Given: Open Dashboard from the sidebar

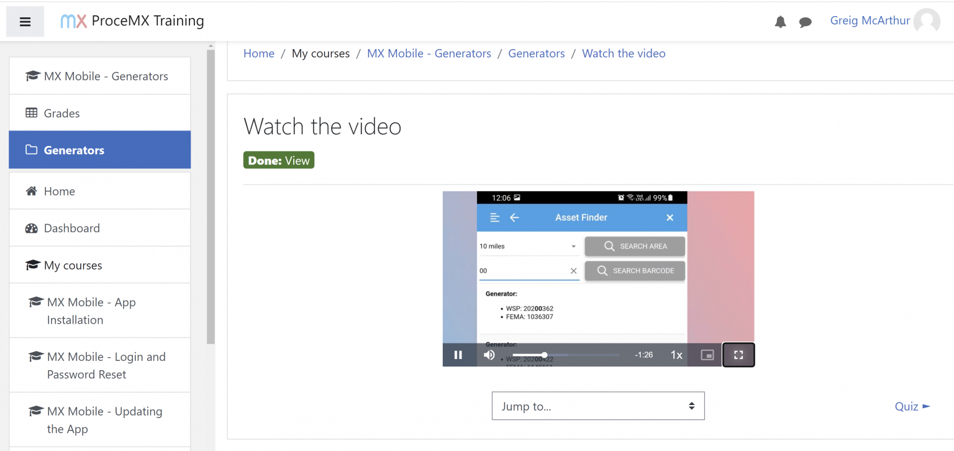Looking at the screenshot, I should 71,228.
